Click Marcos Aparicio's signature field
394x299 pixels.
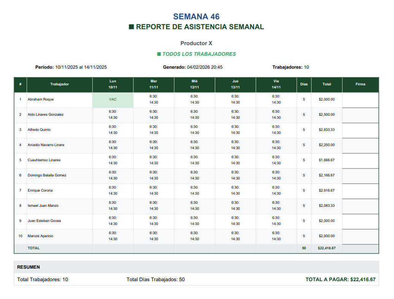[360, 237]
